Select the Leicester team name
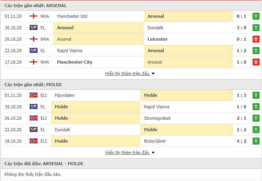The width and height of the screenshot is (262, 181). coord(157,39)
